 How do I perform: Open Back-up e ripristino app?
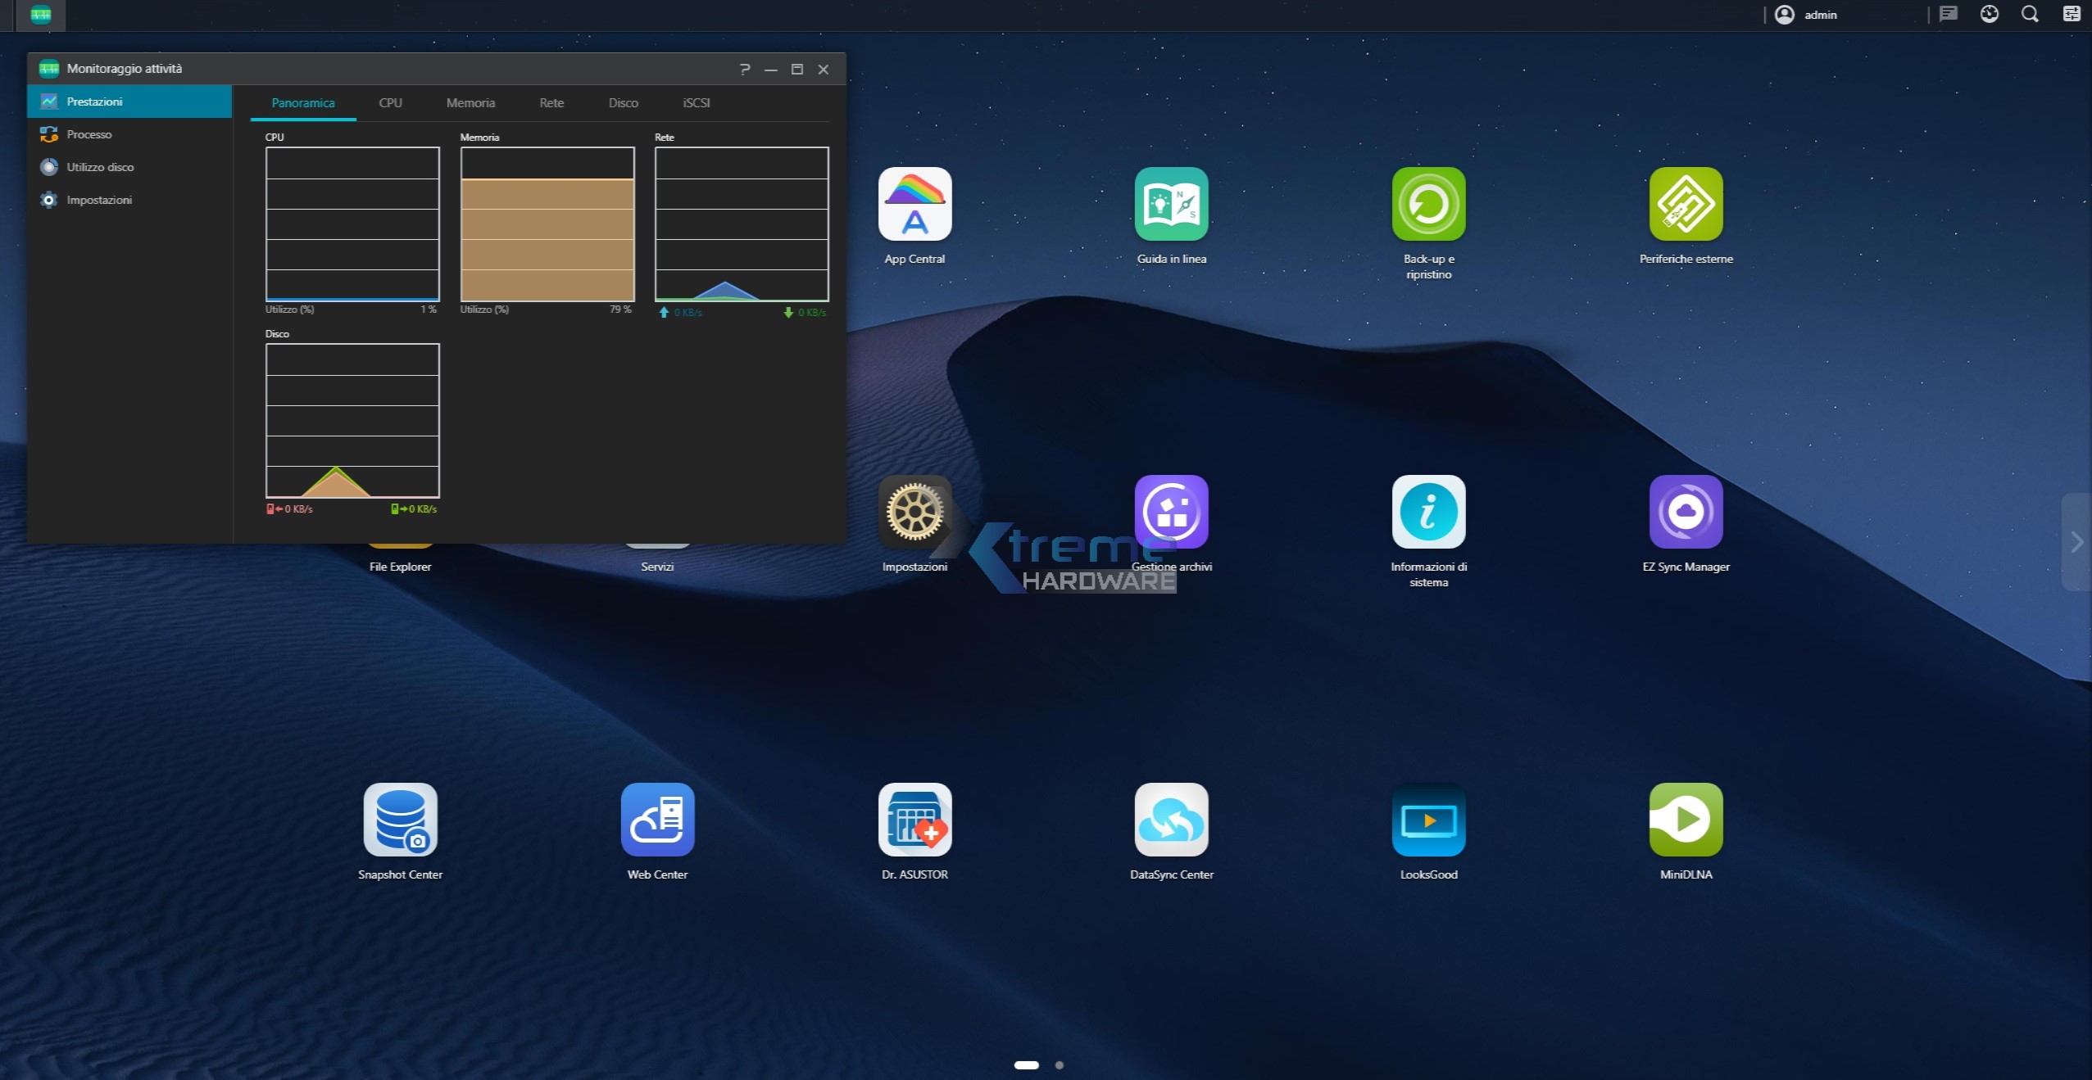[x=1428, y=205]
